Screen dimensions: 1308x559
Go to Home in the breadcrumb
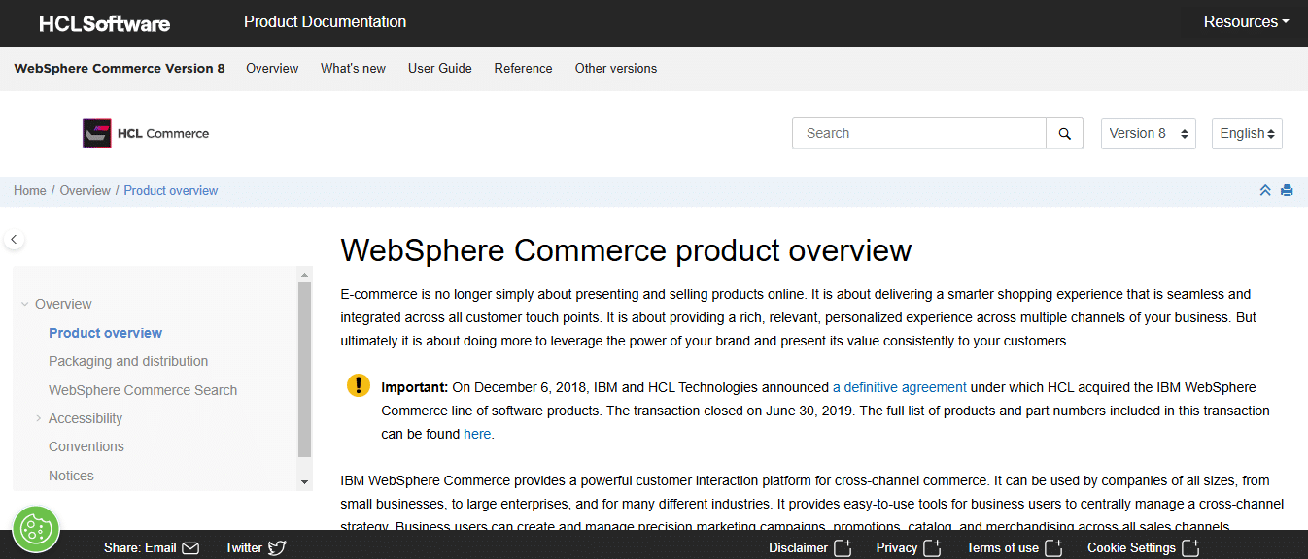click(30, 190)
